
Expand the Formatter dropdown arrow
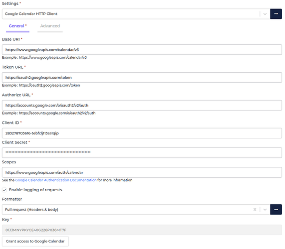pyautogui.click(x=265, y=210)
